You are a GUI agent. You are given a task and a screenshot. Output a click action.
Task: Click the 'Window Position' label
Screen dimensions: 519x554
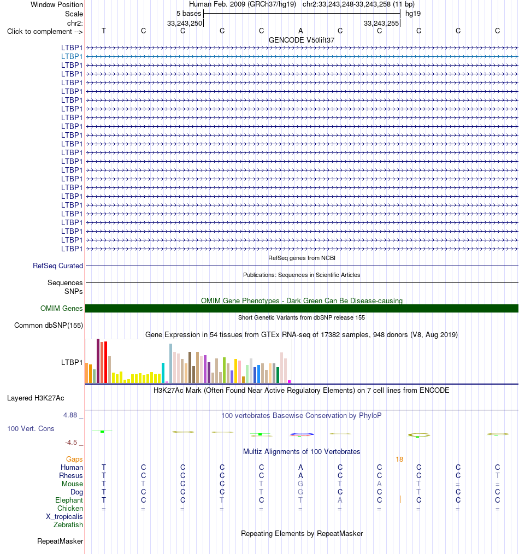57,4
